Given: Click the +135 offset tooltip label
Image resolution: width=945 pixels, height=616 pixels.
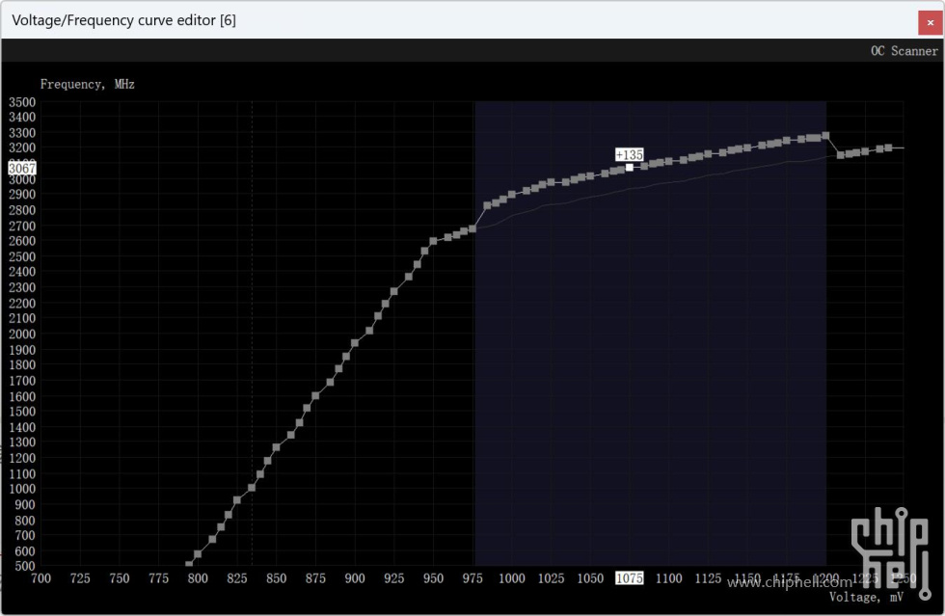Looking at the screenshot, I should 629,155.
